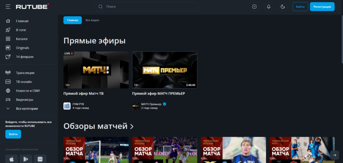Click the 14 февраля heart icon

pyautogui.click(x=8, y=57)
